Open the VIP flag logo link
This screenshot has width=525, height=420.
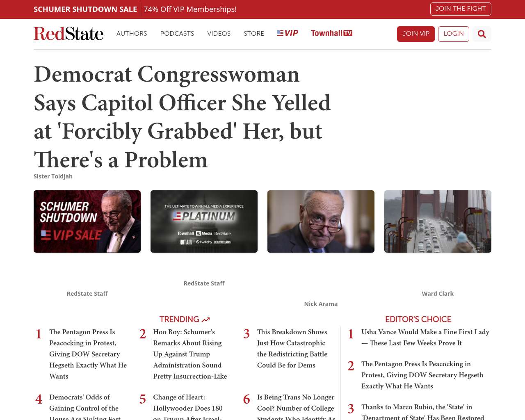(x=288, y=33)
